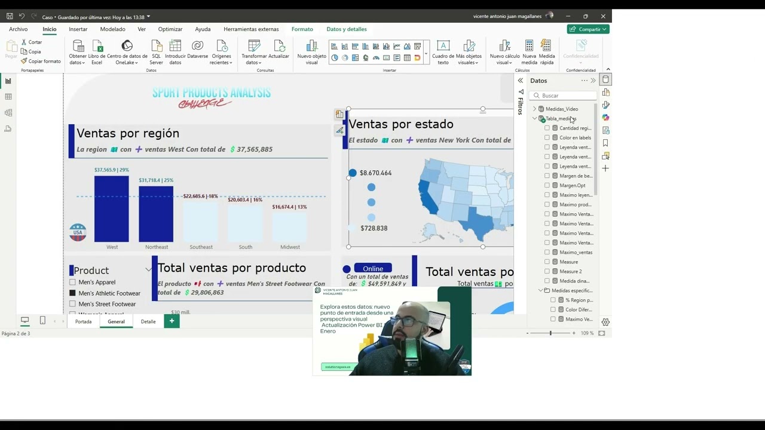Expand Filtros pane chevron
Viewport: 765px width, 430px height.
pos(521,81)
